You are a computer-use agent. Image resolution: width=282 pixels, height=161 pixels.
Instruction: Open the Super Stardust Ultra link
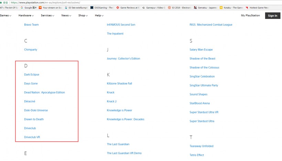pyautogui.click(x=202, y=121)
